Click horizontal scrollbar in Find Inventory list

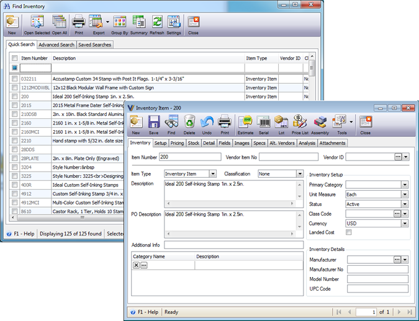point(83,218)
